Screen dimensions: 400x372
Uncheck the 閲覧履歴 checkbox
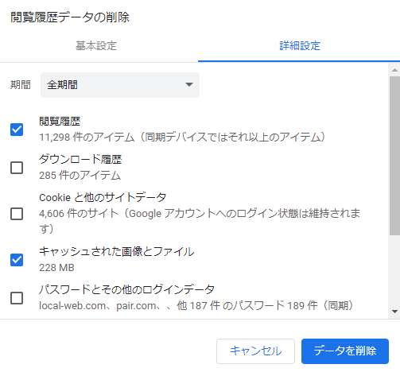click(x=17, y=130)
